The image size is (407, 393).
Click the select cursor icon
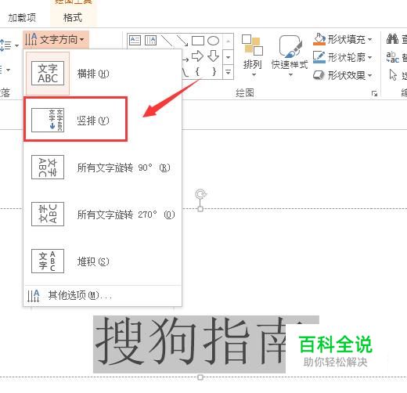coord(393,75)
